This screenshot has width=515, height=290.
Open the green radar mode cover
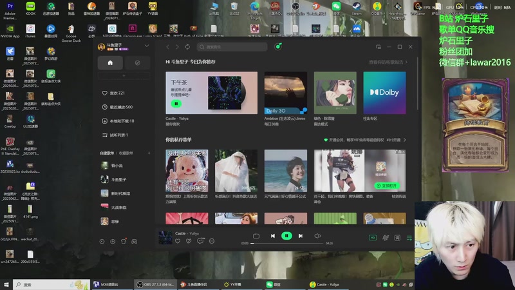[x=335, y=93]
